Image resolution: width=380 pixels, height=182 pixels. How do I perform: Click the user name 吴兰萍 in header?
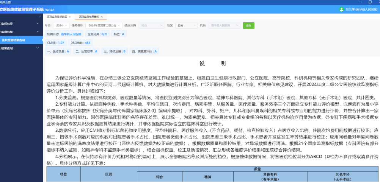350,9
